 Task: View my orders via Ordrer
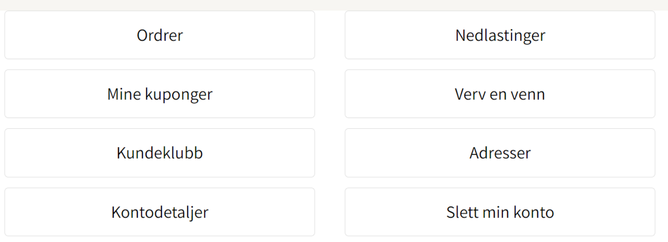[160, 35]
